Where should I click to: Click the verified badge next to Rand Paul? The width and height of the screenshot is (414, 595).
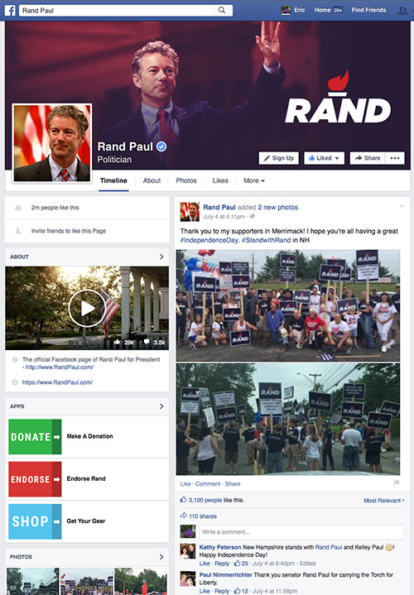click(161, 146)
